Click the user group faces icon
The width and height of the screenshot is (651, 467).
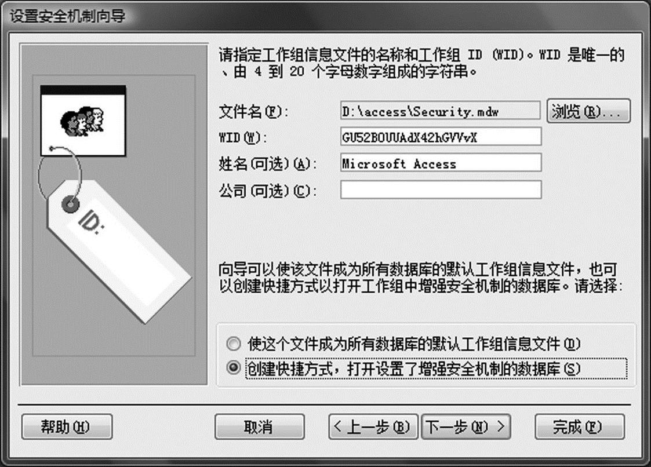(x=83, y=122)
